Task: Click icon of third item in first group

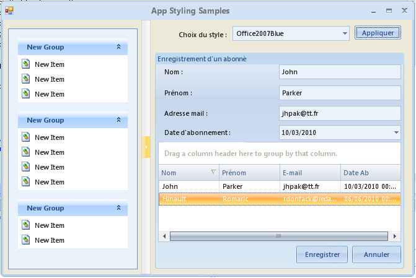Action: (26, 94)
